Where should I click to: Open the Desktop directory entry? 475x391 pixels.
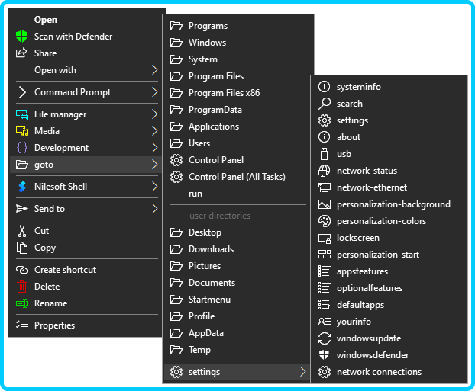point(237,232)
